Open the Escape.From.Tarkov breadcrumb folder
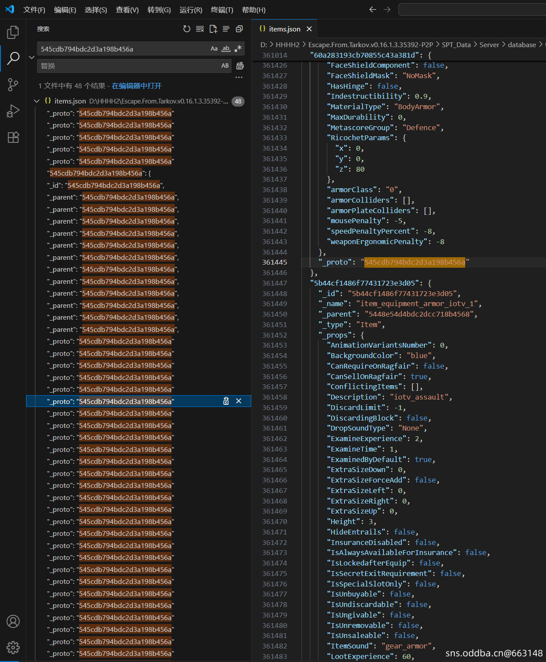546x662 pixels. coord(371,45)
